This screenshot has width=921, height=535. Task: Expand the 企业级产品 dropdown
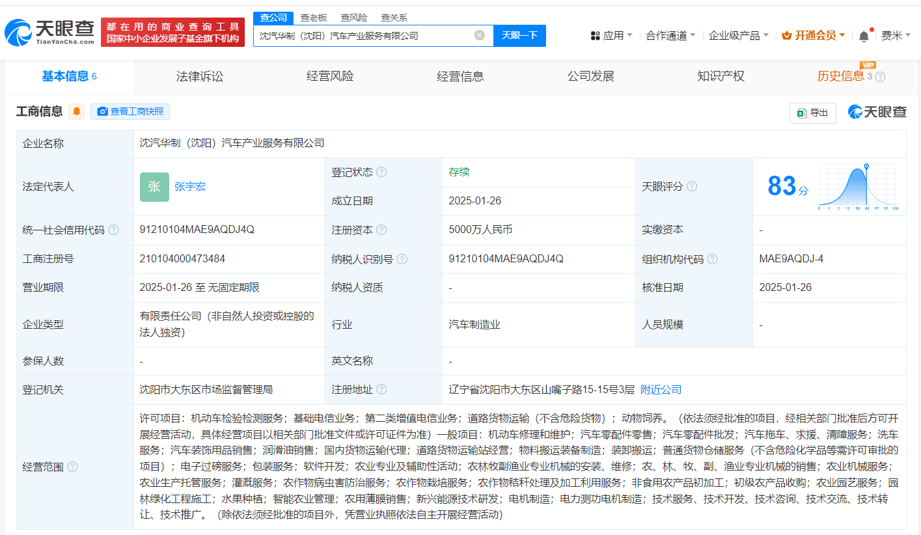[738, 36]
